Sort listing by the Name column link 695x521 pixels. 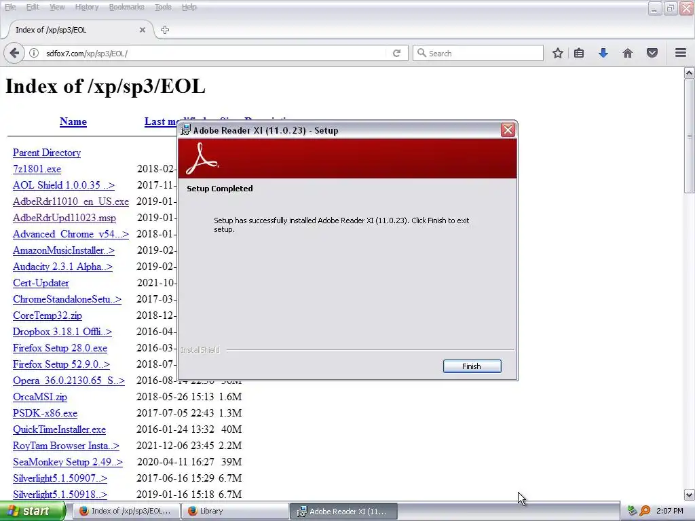pos(73,121)
